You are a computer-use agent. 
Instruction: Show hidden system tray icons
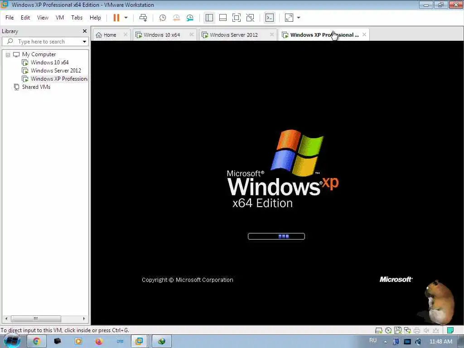(385, 342)
